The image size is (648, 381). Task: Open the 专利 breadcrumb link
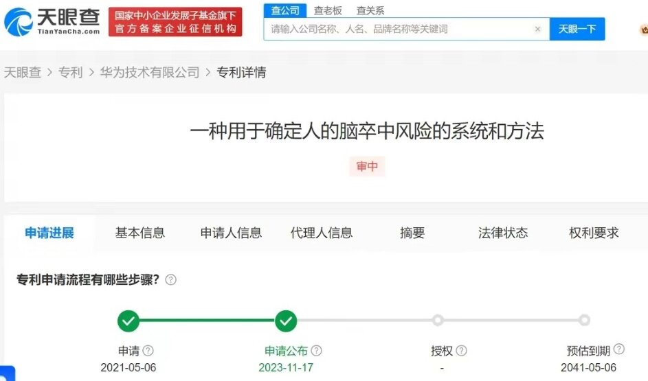coord(71,72)
